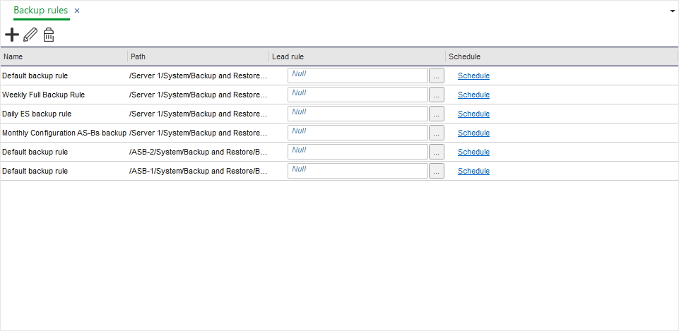Viewport: 679px width, 331px height.
Task: Sort by the Lead rule column header
Action: pos(357,56)
